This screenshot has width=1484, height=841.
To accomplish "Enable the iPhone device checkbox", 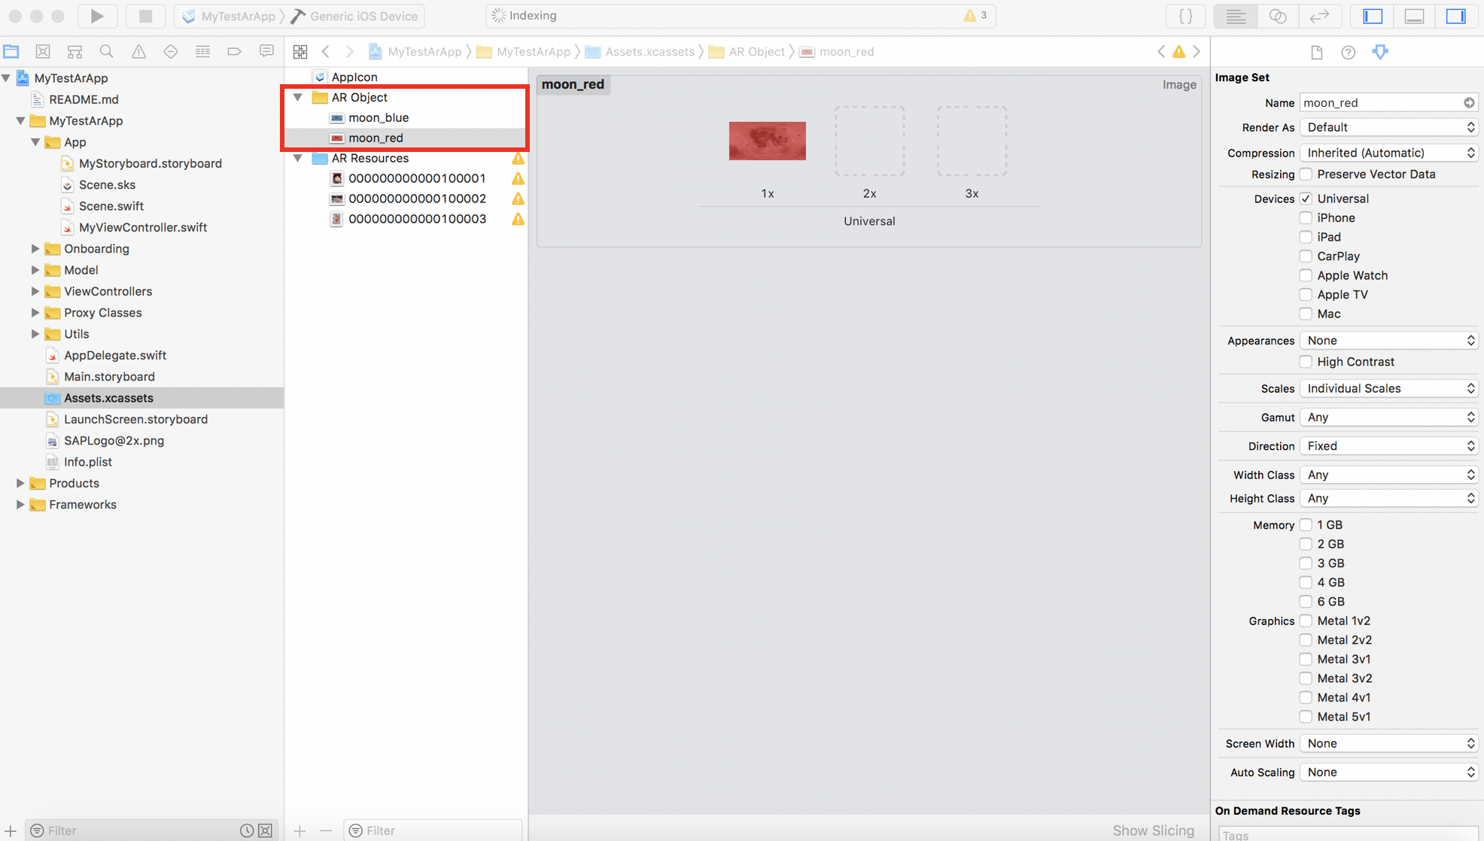I will tap(1306, 218).
